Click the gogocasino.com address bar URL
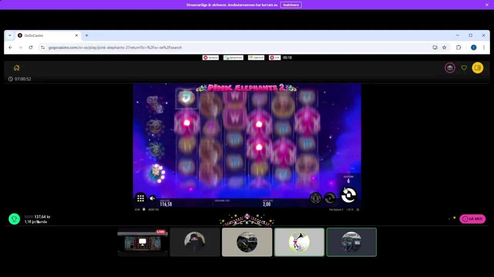The width and height of the screenshot is (494, 277). [x=115, y=47]
